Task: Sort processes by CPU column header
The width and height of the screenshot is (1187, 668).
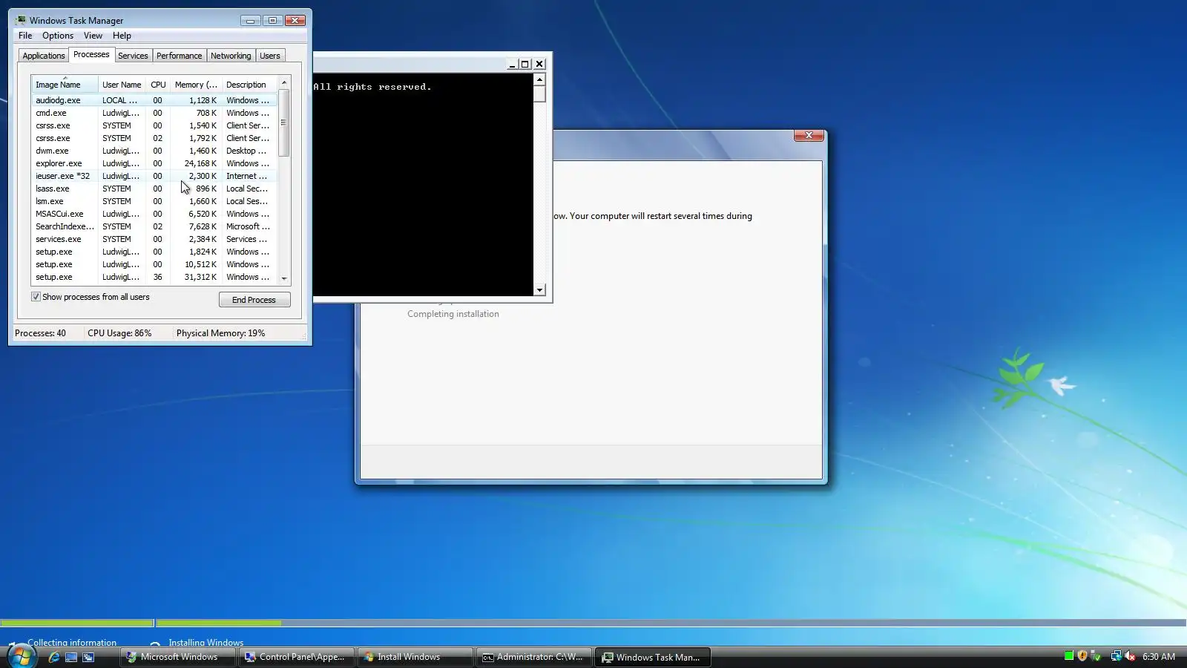Action: (158, 85)
